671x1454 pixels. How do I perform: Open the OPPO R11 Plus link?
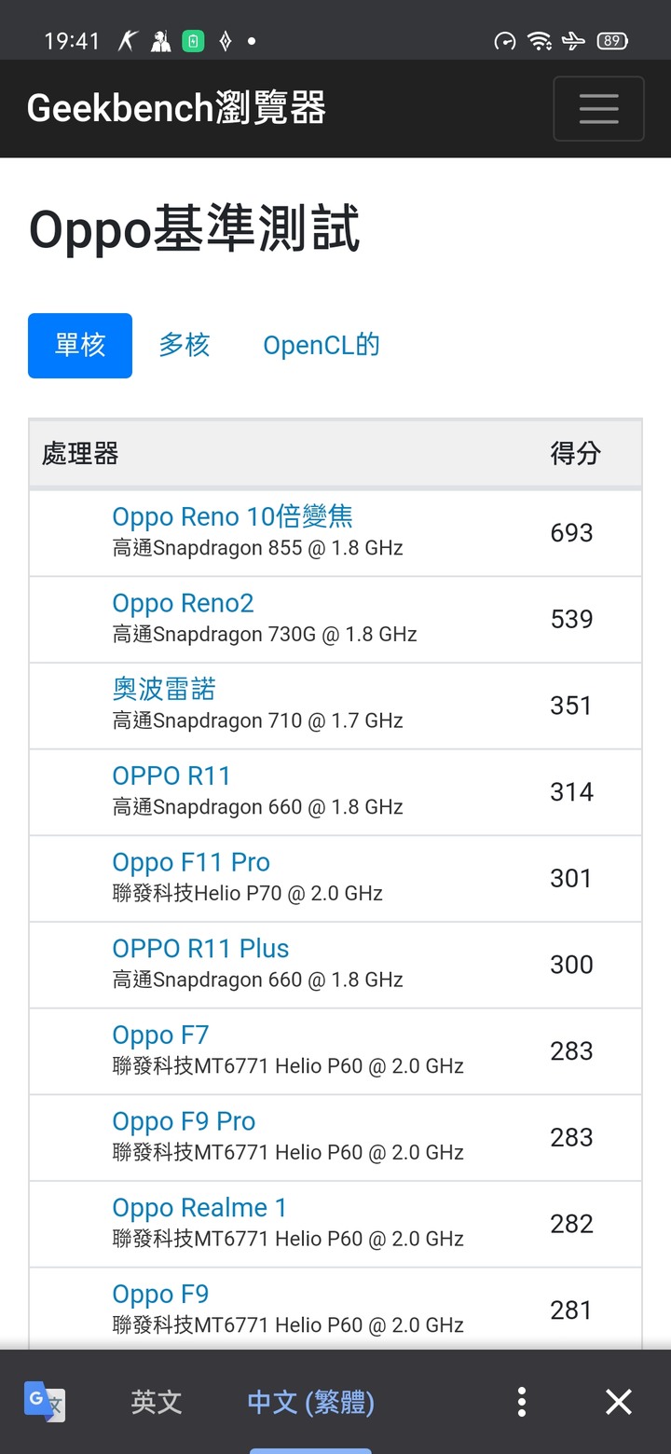coord(200,949)
